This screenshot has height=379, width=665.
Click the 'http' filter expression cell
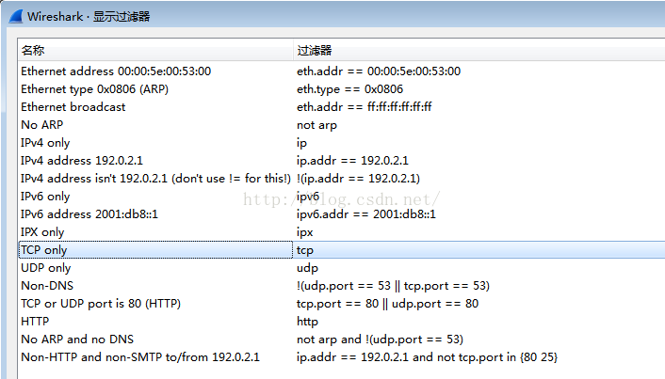307,322
